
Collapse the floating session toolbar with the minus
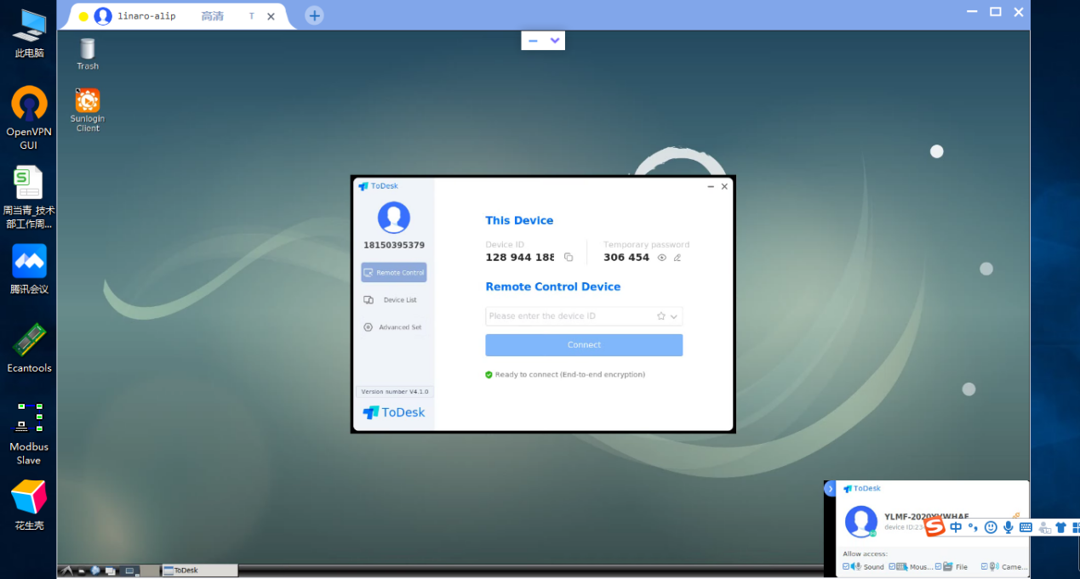(x=533, y=41)
